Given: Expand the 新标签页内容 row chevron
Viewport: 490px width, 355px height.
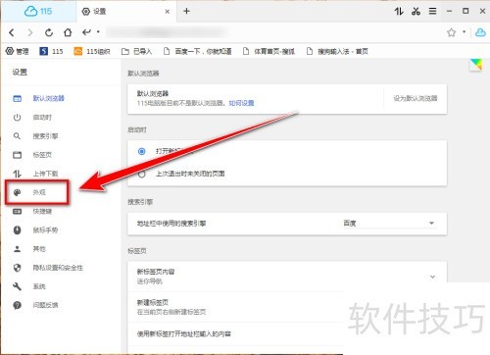Looking at the screenshot, I should tap(432, 277).
